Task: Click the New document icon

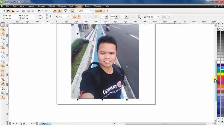Action: (x=4, y=11)
